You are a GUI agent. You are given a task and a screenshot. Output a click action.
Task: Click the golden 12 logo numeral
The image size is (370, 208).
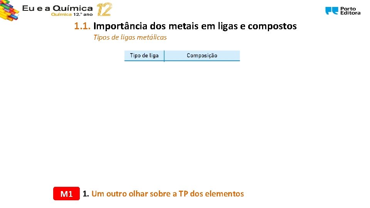[x=104, y=9]
